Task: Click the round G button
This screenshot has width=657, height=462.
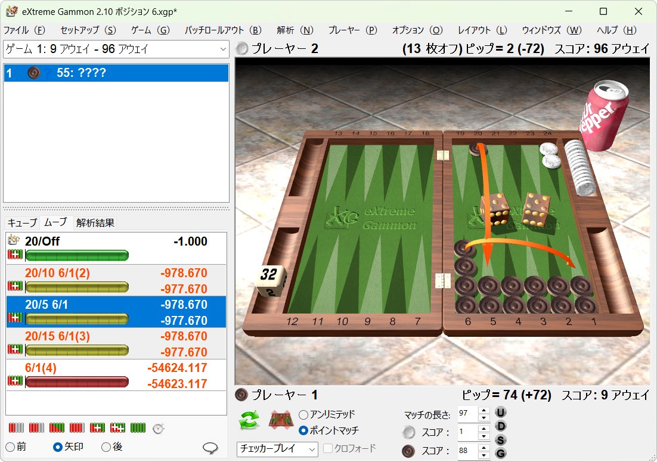Action: pos(500,453)
